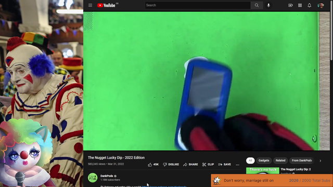Share the video via SHARE button
The width and height of the screenshot is (333, 187).
pos(190,165)
